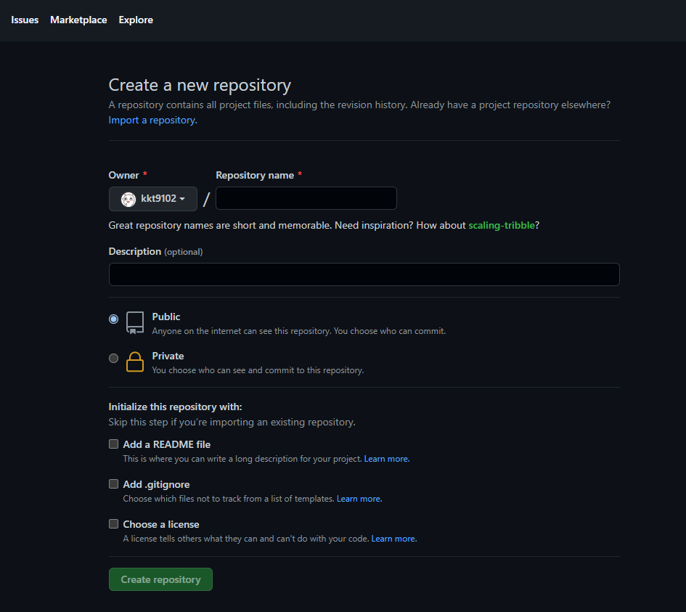The image size is (686, 612).
Task: Select the Public radio button
Action: pos(114,319)
